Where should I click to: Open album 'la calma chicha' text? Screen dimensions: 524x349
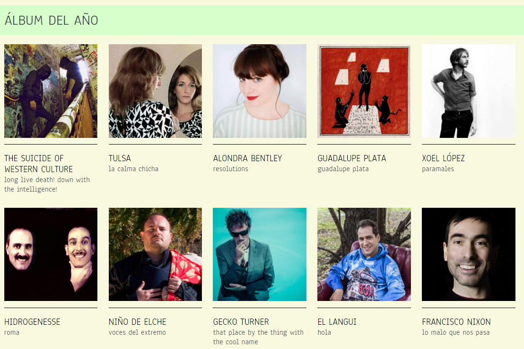tap(133, 169)
